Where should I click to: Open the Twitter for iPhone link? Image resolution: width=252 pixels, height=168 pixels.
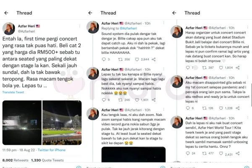pyautogui.click(x=52, y=150)
